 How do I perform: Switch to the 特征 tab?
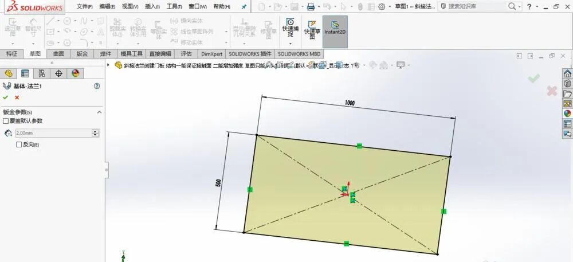click(x=11, y=54)
